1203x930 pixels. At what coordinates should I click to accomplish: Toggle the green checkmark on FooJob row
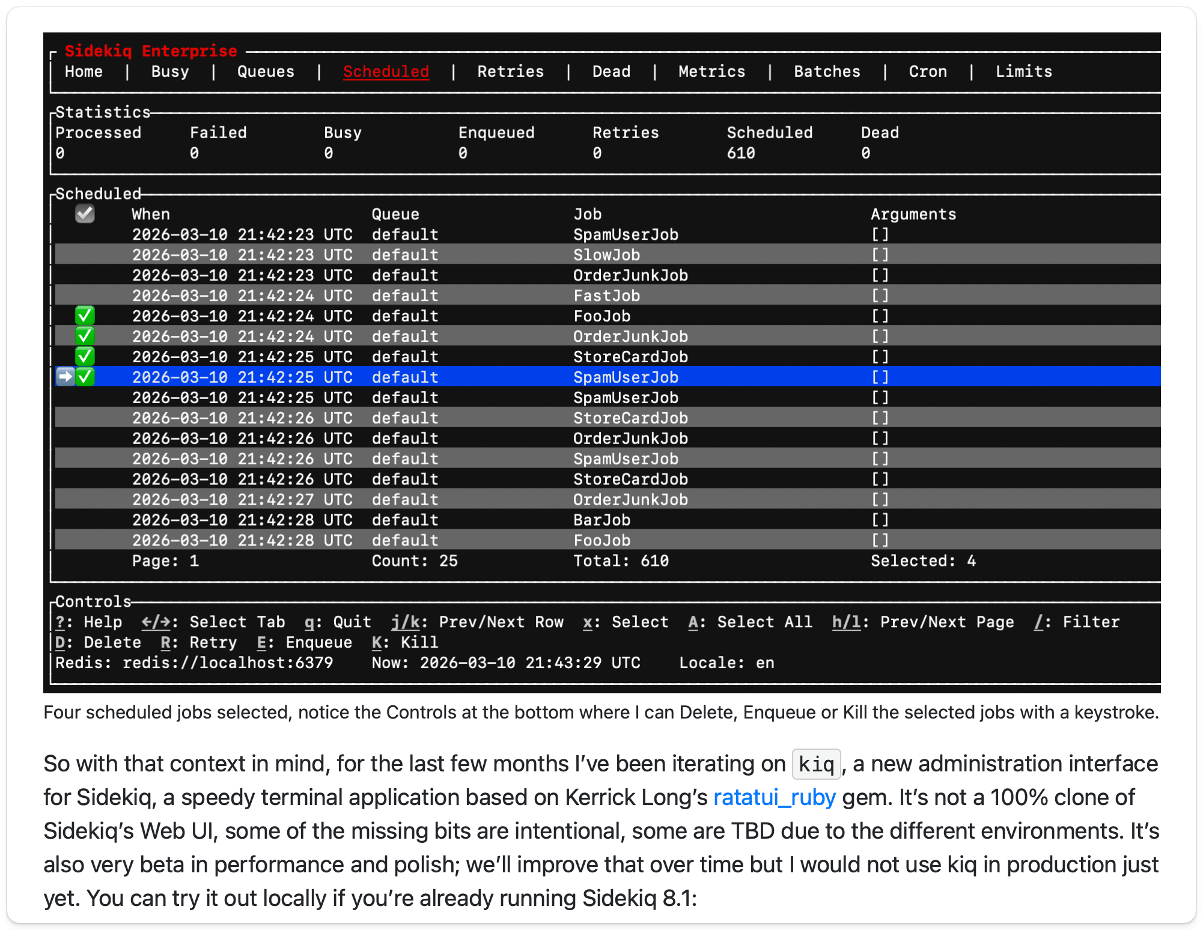click(85, 315)
